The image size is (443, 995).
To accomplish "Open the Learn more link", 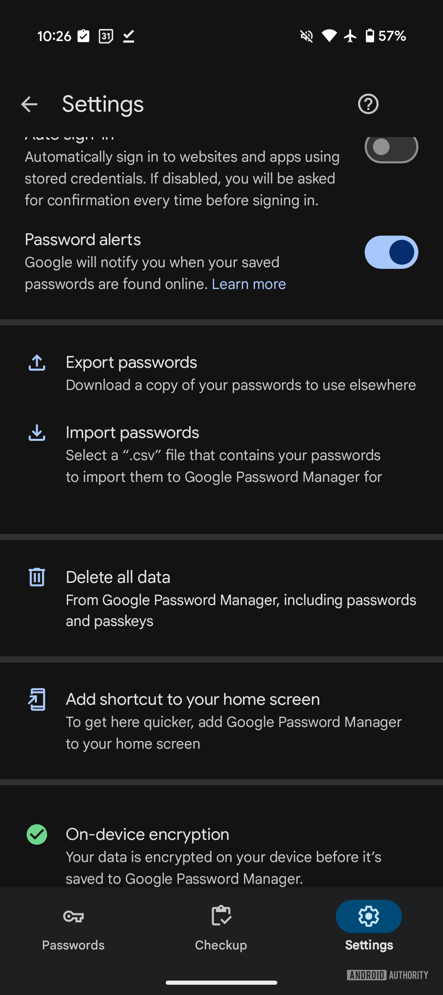I will [249, 284].
